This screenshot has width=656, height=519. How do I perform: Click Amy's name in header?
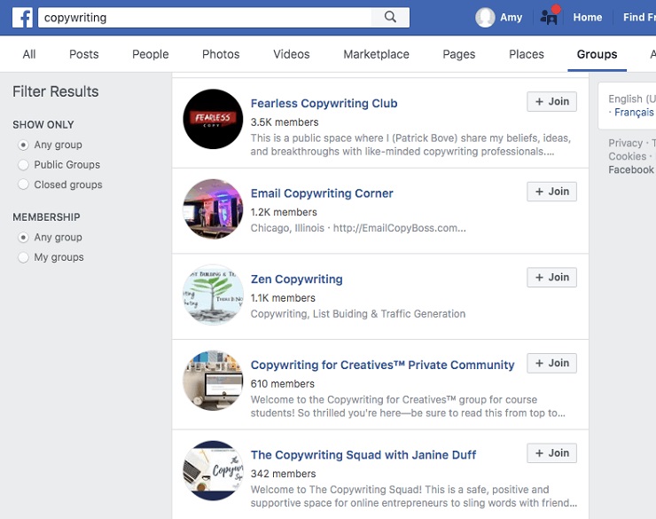click(511, 18)
